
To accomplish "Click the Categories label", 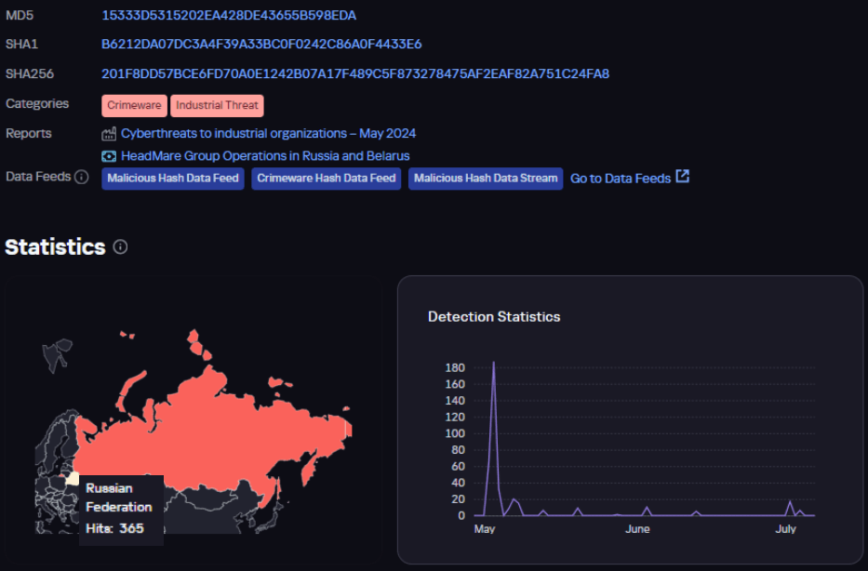I will pyautogui.click(x=37, y=103).
